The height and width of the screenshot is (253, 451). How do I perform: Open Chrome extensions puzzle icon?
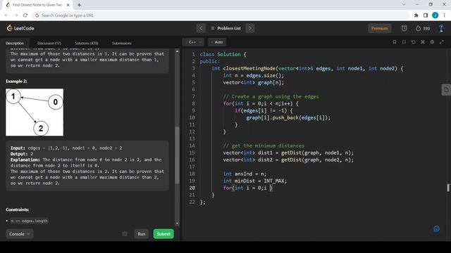416,15
